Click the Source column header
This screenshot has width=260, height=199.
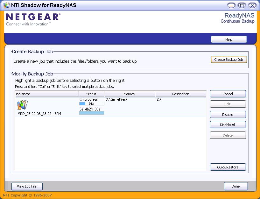pos(130,94)
